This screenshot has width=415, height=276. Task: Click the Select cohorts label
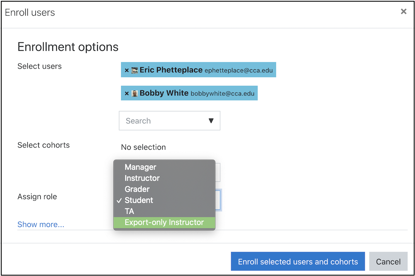[44, 145]
